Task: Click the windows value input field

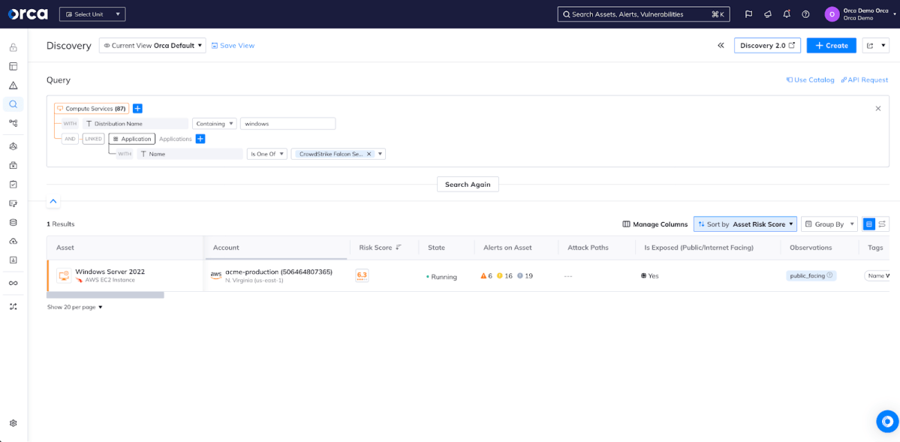Action: tap(287, 123)
